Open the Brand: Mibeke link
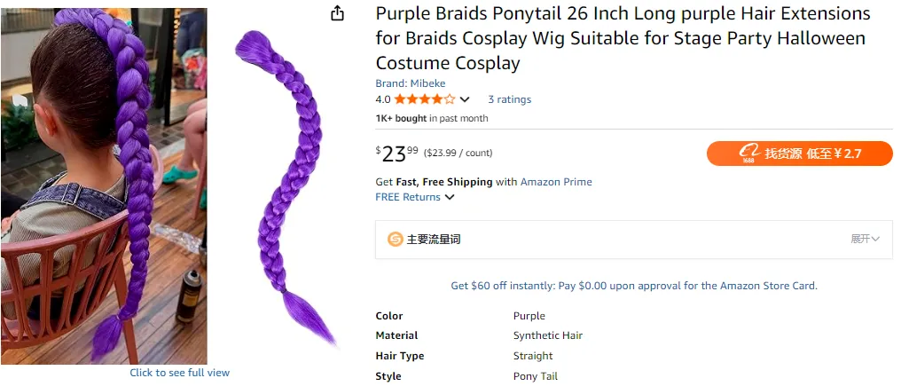901x386 pixels. pyautogui.click(x=411, y=83)
